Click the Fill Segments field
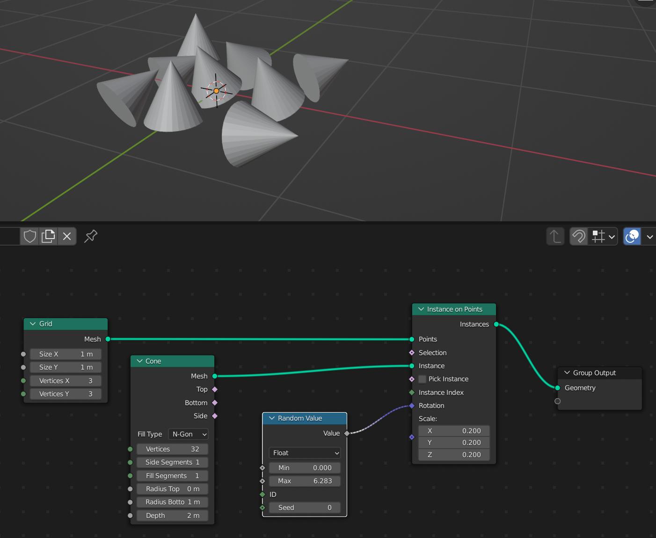Image resolution: width=656 pixels, height=538 pixels. click(x=172, y=476)
